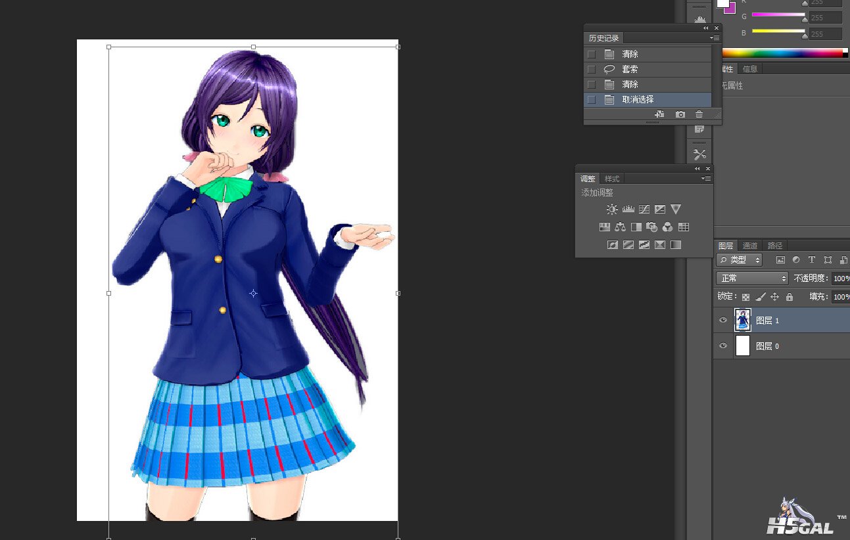
Task: Filter layers by pixel layers
Action: tap(780, 260)
